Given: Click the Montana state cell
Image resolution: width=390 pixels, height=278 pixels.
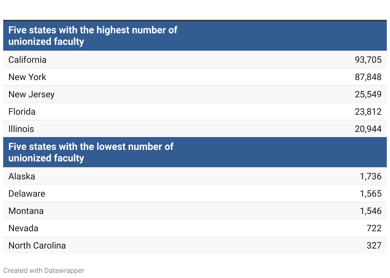Looking at the screenshot, I should (26, 211).
